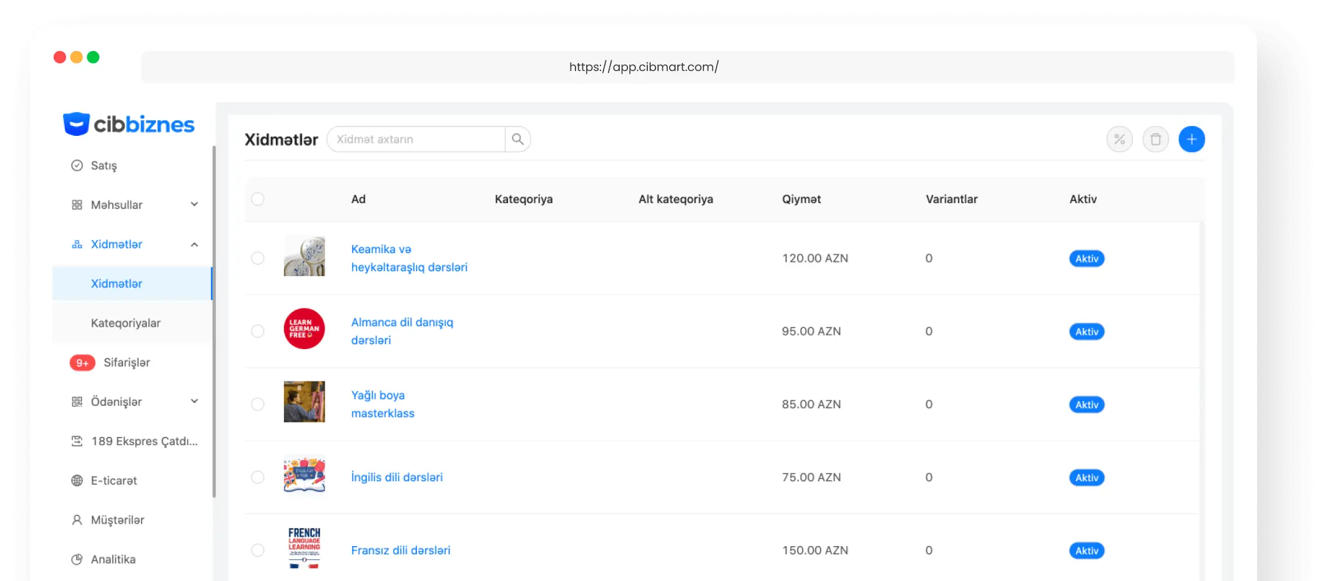Check the Fransız dili dərsləri row checkbox
Viewport: 1327px width, 581px height.
(x=258, y=550)
